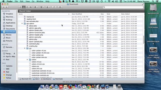Expand the colors folder
The width and height of the screenshot is (161, 90).
[x=27, y=59]
